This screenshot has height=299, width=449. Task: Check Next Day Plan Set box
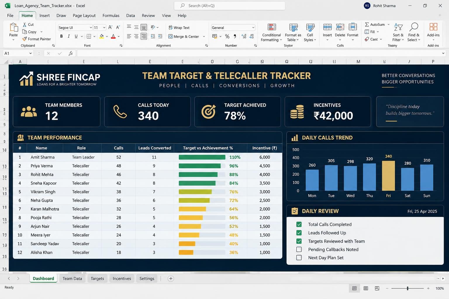pyautogui.click(x=299, y=258)
